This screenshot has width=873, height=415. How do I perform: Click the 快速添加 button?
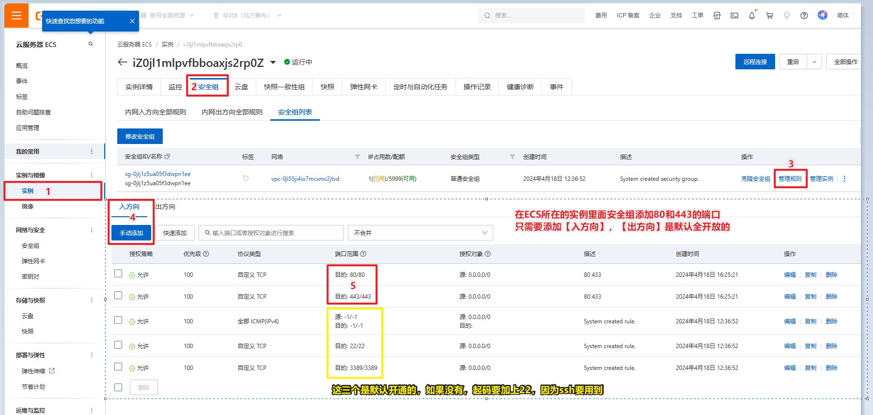175,233
